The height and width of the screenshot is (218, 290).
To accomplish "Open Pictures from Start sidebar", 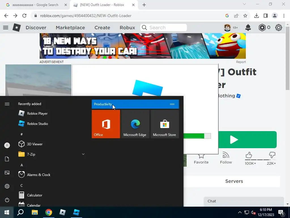I will (x=7, y=173).
